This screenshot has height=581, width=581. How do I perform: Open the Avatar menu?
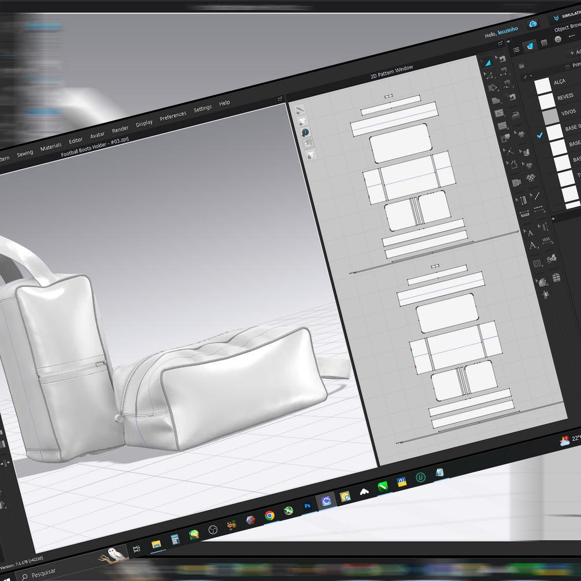[x=98, y=135]
